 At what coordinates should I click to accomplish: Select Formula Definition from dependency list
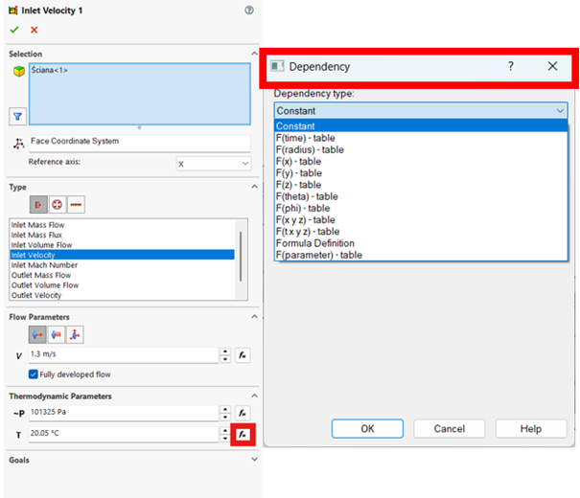coord(314,243)
